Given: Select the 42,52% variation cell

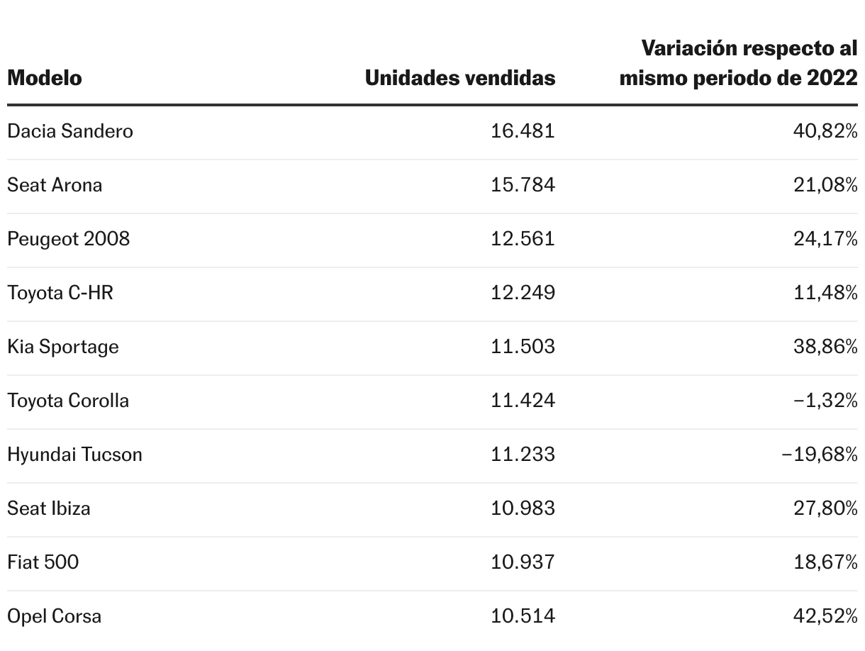Looking at the screenshot, I should [825, 616].
